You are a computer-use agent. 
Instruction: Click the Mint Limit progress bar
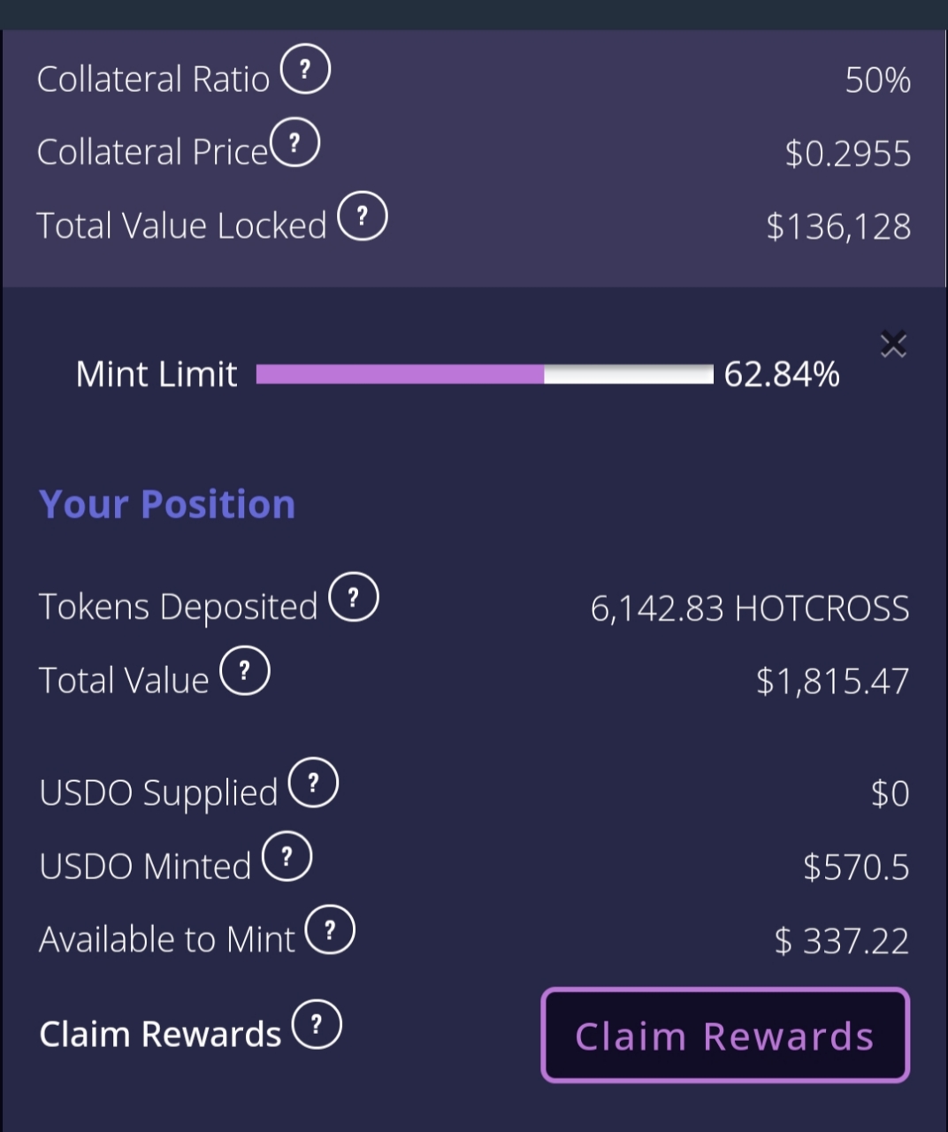point(485,374)
